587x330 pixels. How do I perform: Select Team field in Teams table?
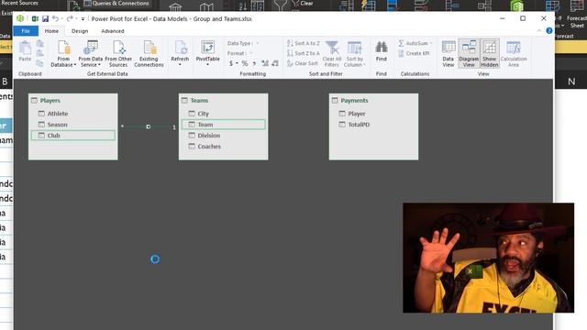point(224,125)
